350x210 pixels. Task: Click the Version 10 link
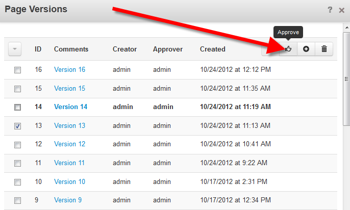[69, 181]
